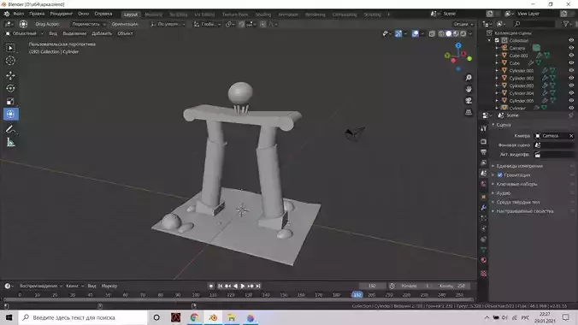Hide Cylinder.005 using its eye icon
Screen dimensions: 578x325
(571, 101)
